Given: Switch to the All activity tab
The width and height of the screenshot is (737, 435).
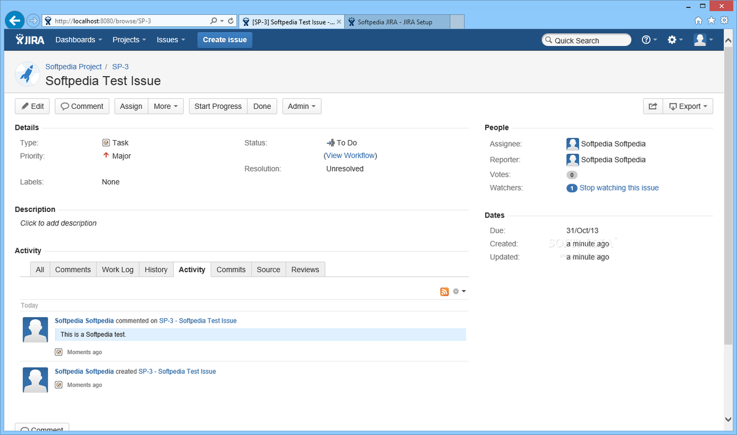Looking at the screenshot, I should [40, 270].
